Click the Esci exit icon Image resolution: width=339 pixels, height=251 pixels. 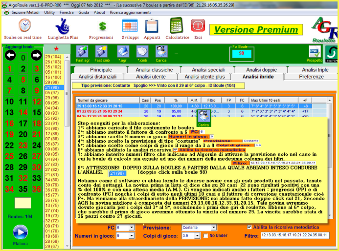point(198,26)
